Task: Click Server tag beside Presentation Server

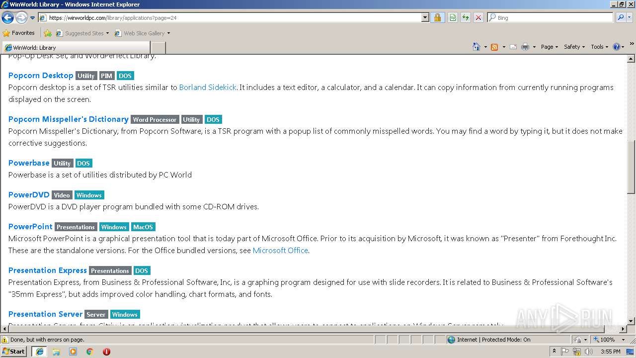Action: point(96,315)
